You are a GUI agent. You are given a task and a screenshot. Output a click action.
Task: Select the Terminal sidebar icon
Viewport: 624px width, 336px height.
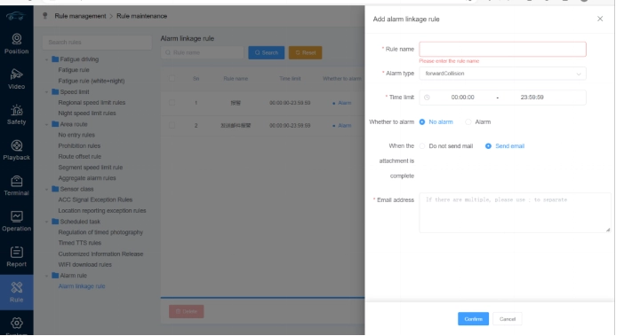pyautogui.click(x=16, y=181)
